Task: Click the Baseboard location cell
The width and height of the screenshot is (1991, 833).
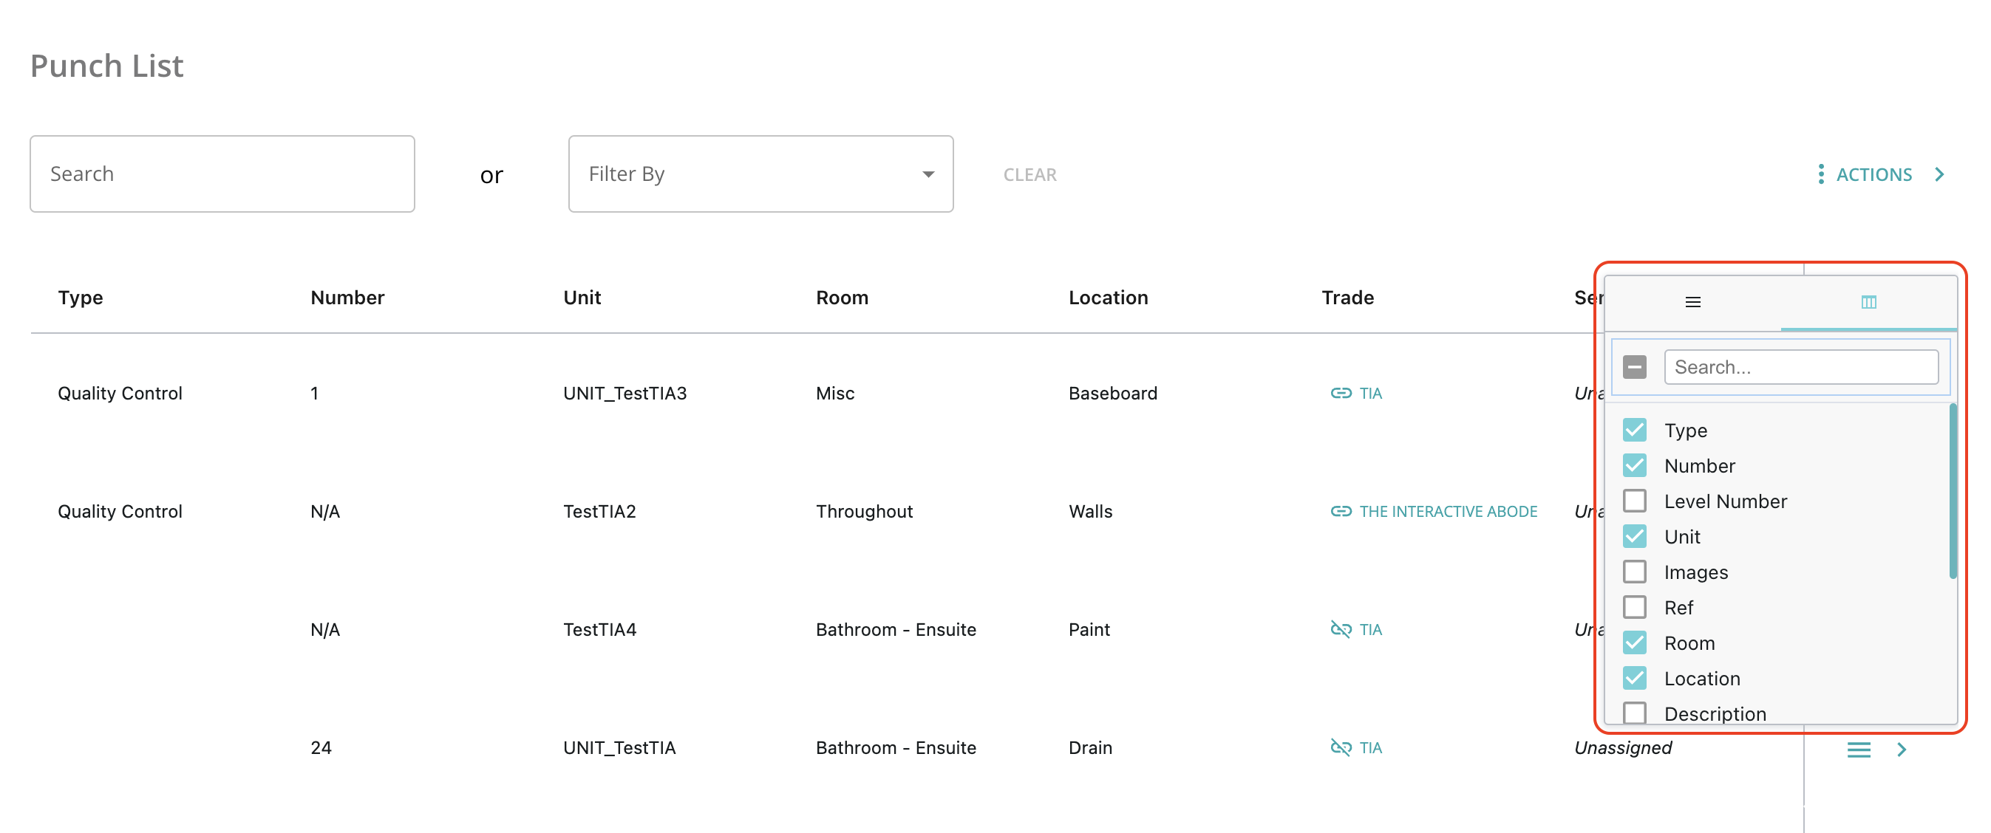Action: [x=1112, y=393]
